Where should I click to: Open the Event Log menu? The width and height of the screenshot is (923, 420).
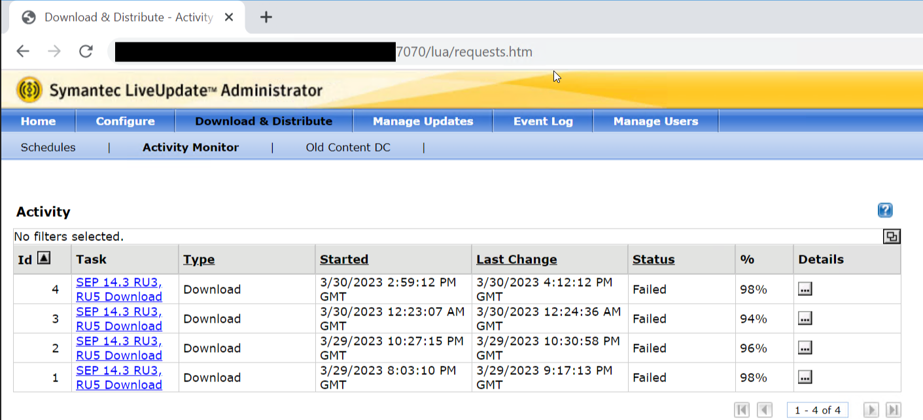tap(543, 121)
